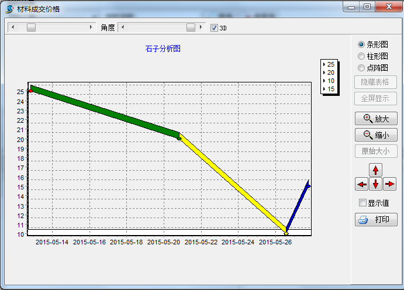Screen dimensions: 404x290
Task: Click the red right arrow pan button
Action: [390, 184]
